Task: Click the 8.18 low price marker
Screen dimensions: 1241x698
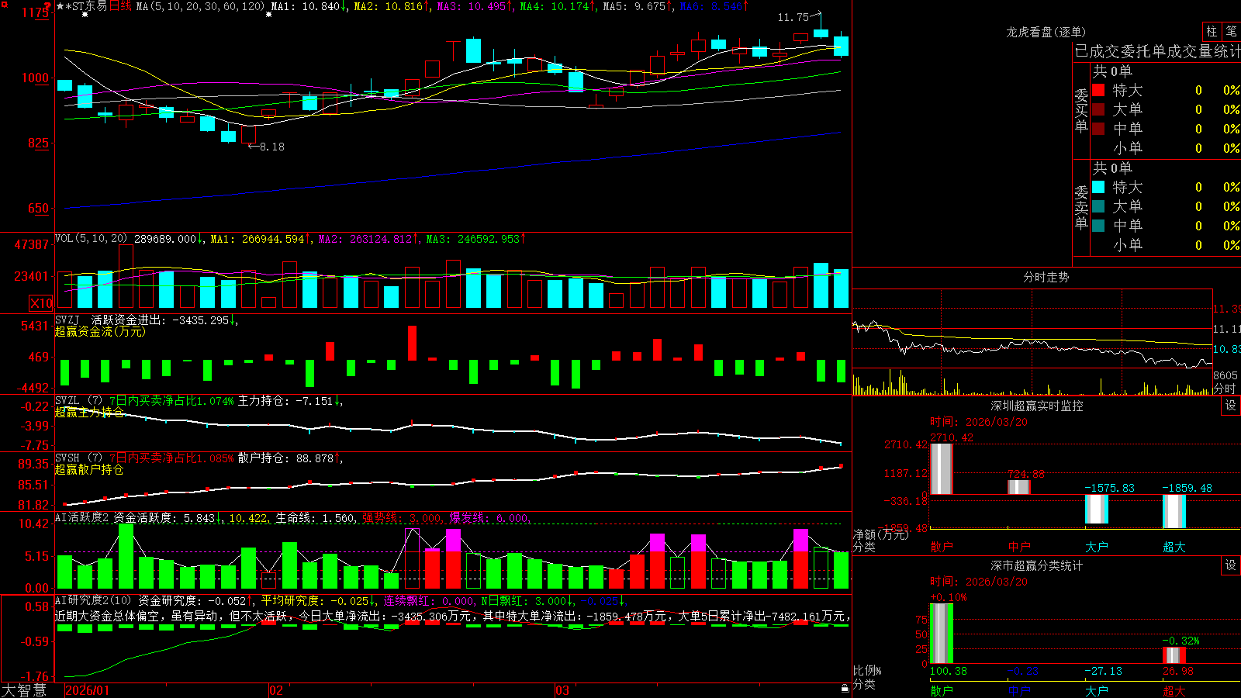Action: (271, 147)
